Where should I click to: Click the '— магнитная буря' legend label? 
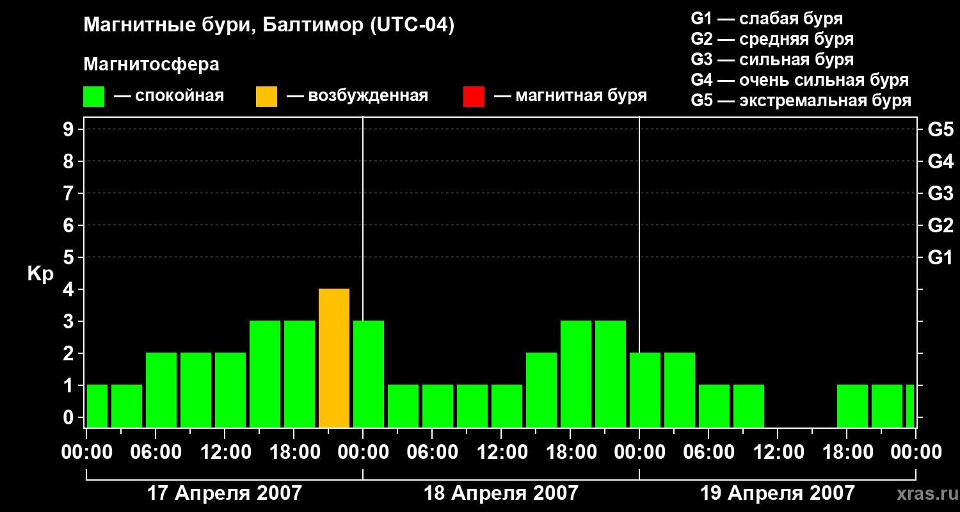coord(570,96)
